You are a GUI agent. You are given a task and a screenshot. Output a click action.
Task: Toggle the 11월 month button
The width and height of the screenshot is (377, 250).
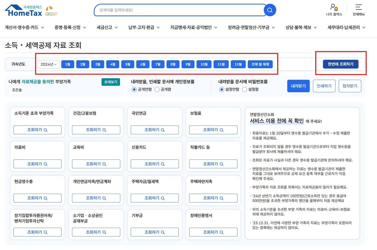221,64
